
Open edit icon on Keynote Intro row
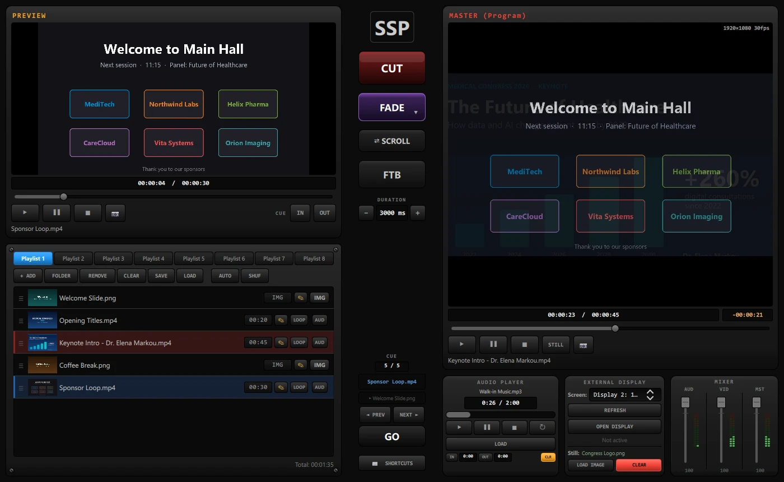[x=281, y=342]
